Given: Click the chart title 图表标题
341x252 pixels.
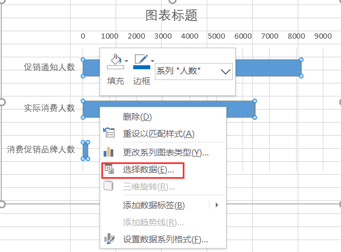Looking at the screenshot, I should (171, 15).
